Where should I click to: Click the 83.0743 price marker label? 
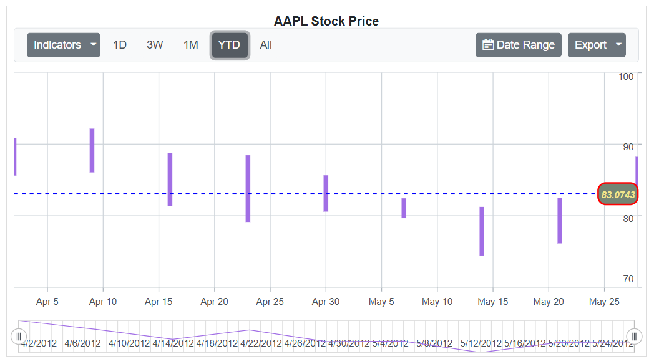click(618, 194)
